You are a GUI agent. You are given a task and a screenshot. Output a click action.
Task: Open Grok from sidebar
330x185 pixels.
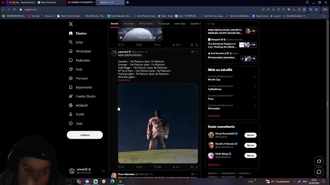pyautogui.click(x=76, y=69)
